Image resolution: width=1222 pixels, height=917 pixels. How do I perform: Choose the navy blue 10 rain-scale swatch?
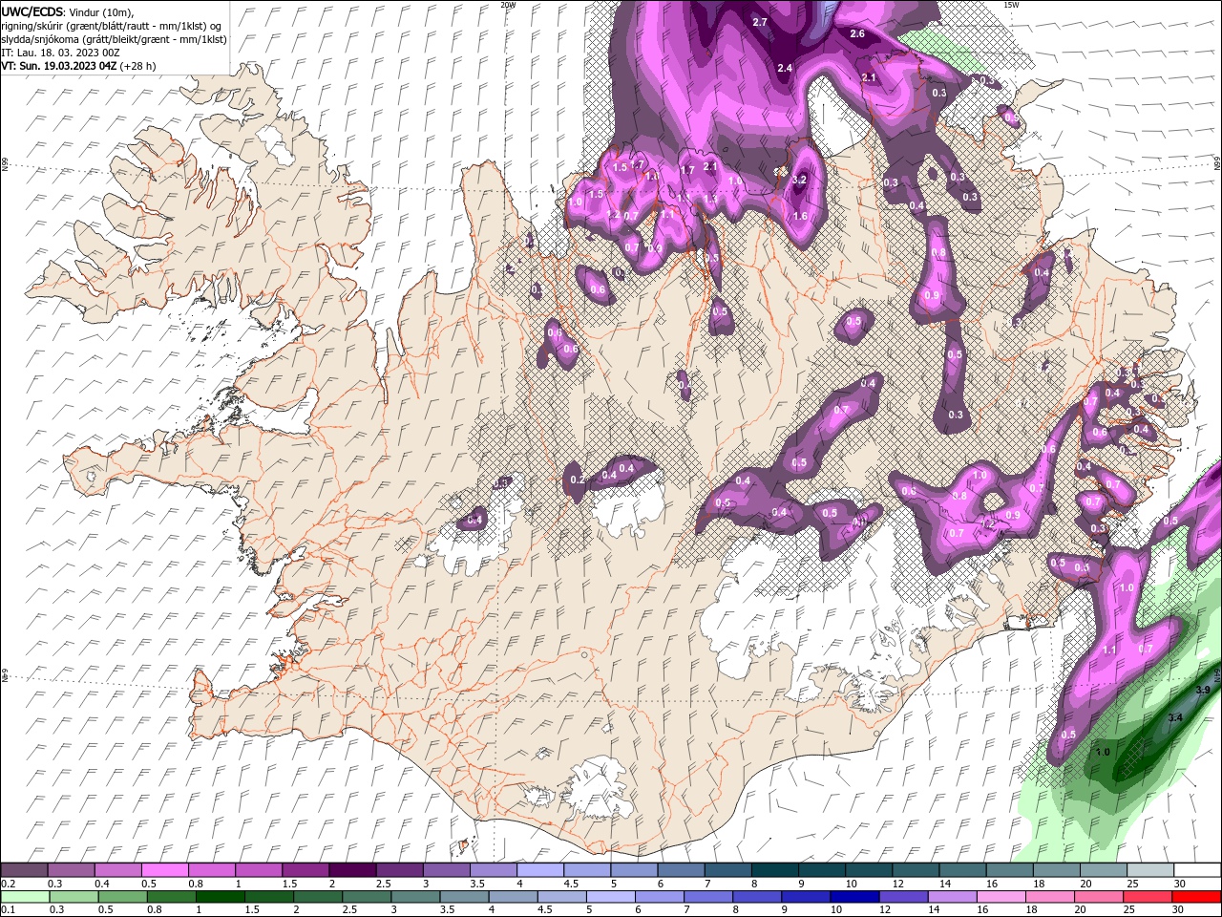[x=853, y=897]
